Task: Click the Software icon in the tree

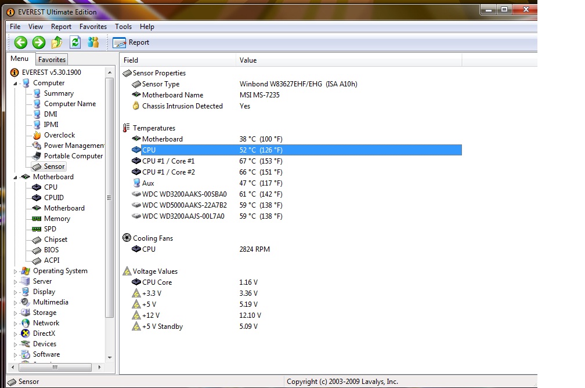Action: pos(26,354)
